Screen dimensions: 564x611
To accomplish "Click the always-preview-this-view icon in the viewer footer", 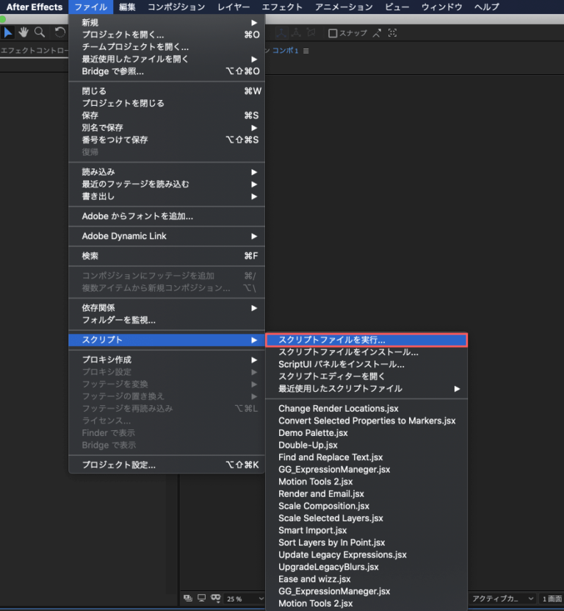I will 187,599.
